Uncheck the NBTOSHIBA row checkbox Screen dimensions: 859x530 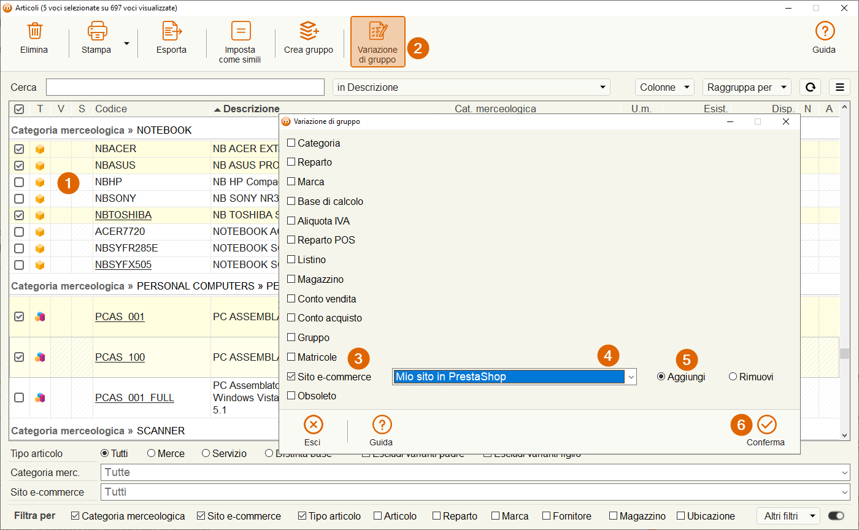click(x=19, y=215)
